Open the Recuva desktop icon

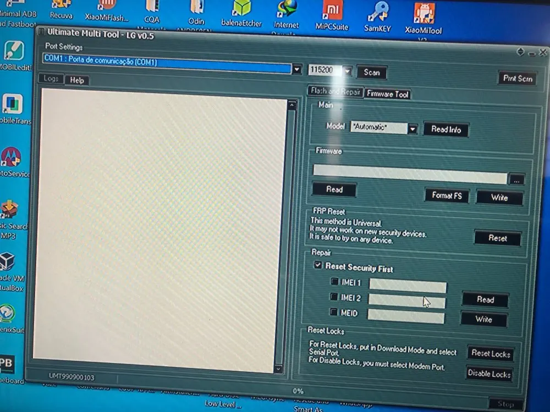pyautogui.click(x=61, y=9)
